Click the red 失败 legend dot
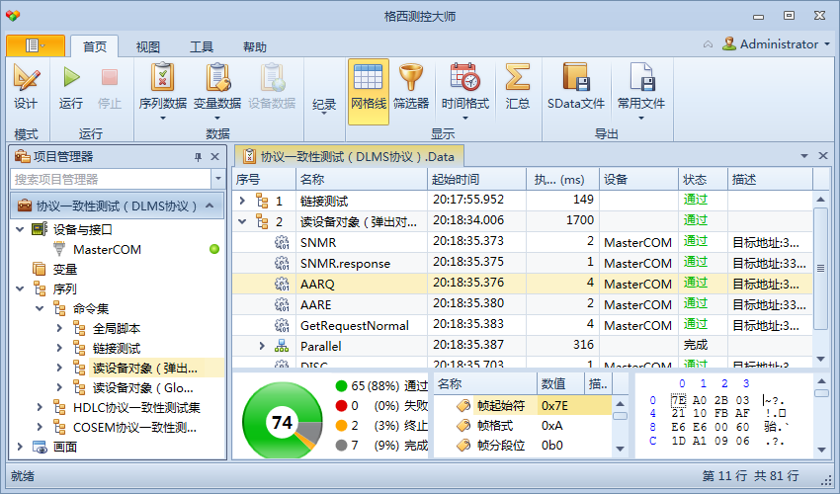The width and height of the screenshot is (840, 494). point(341,406)
